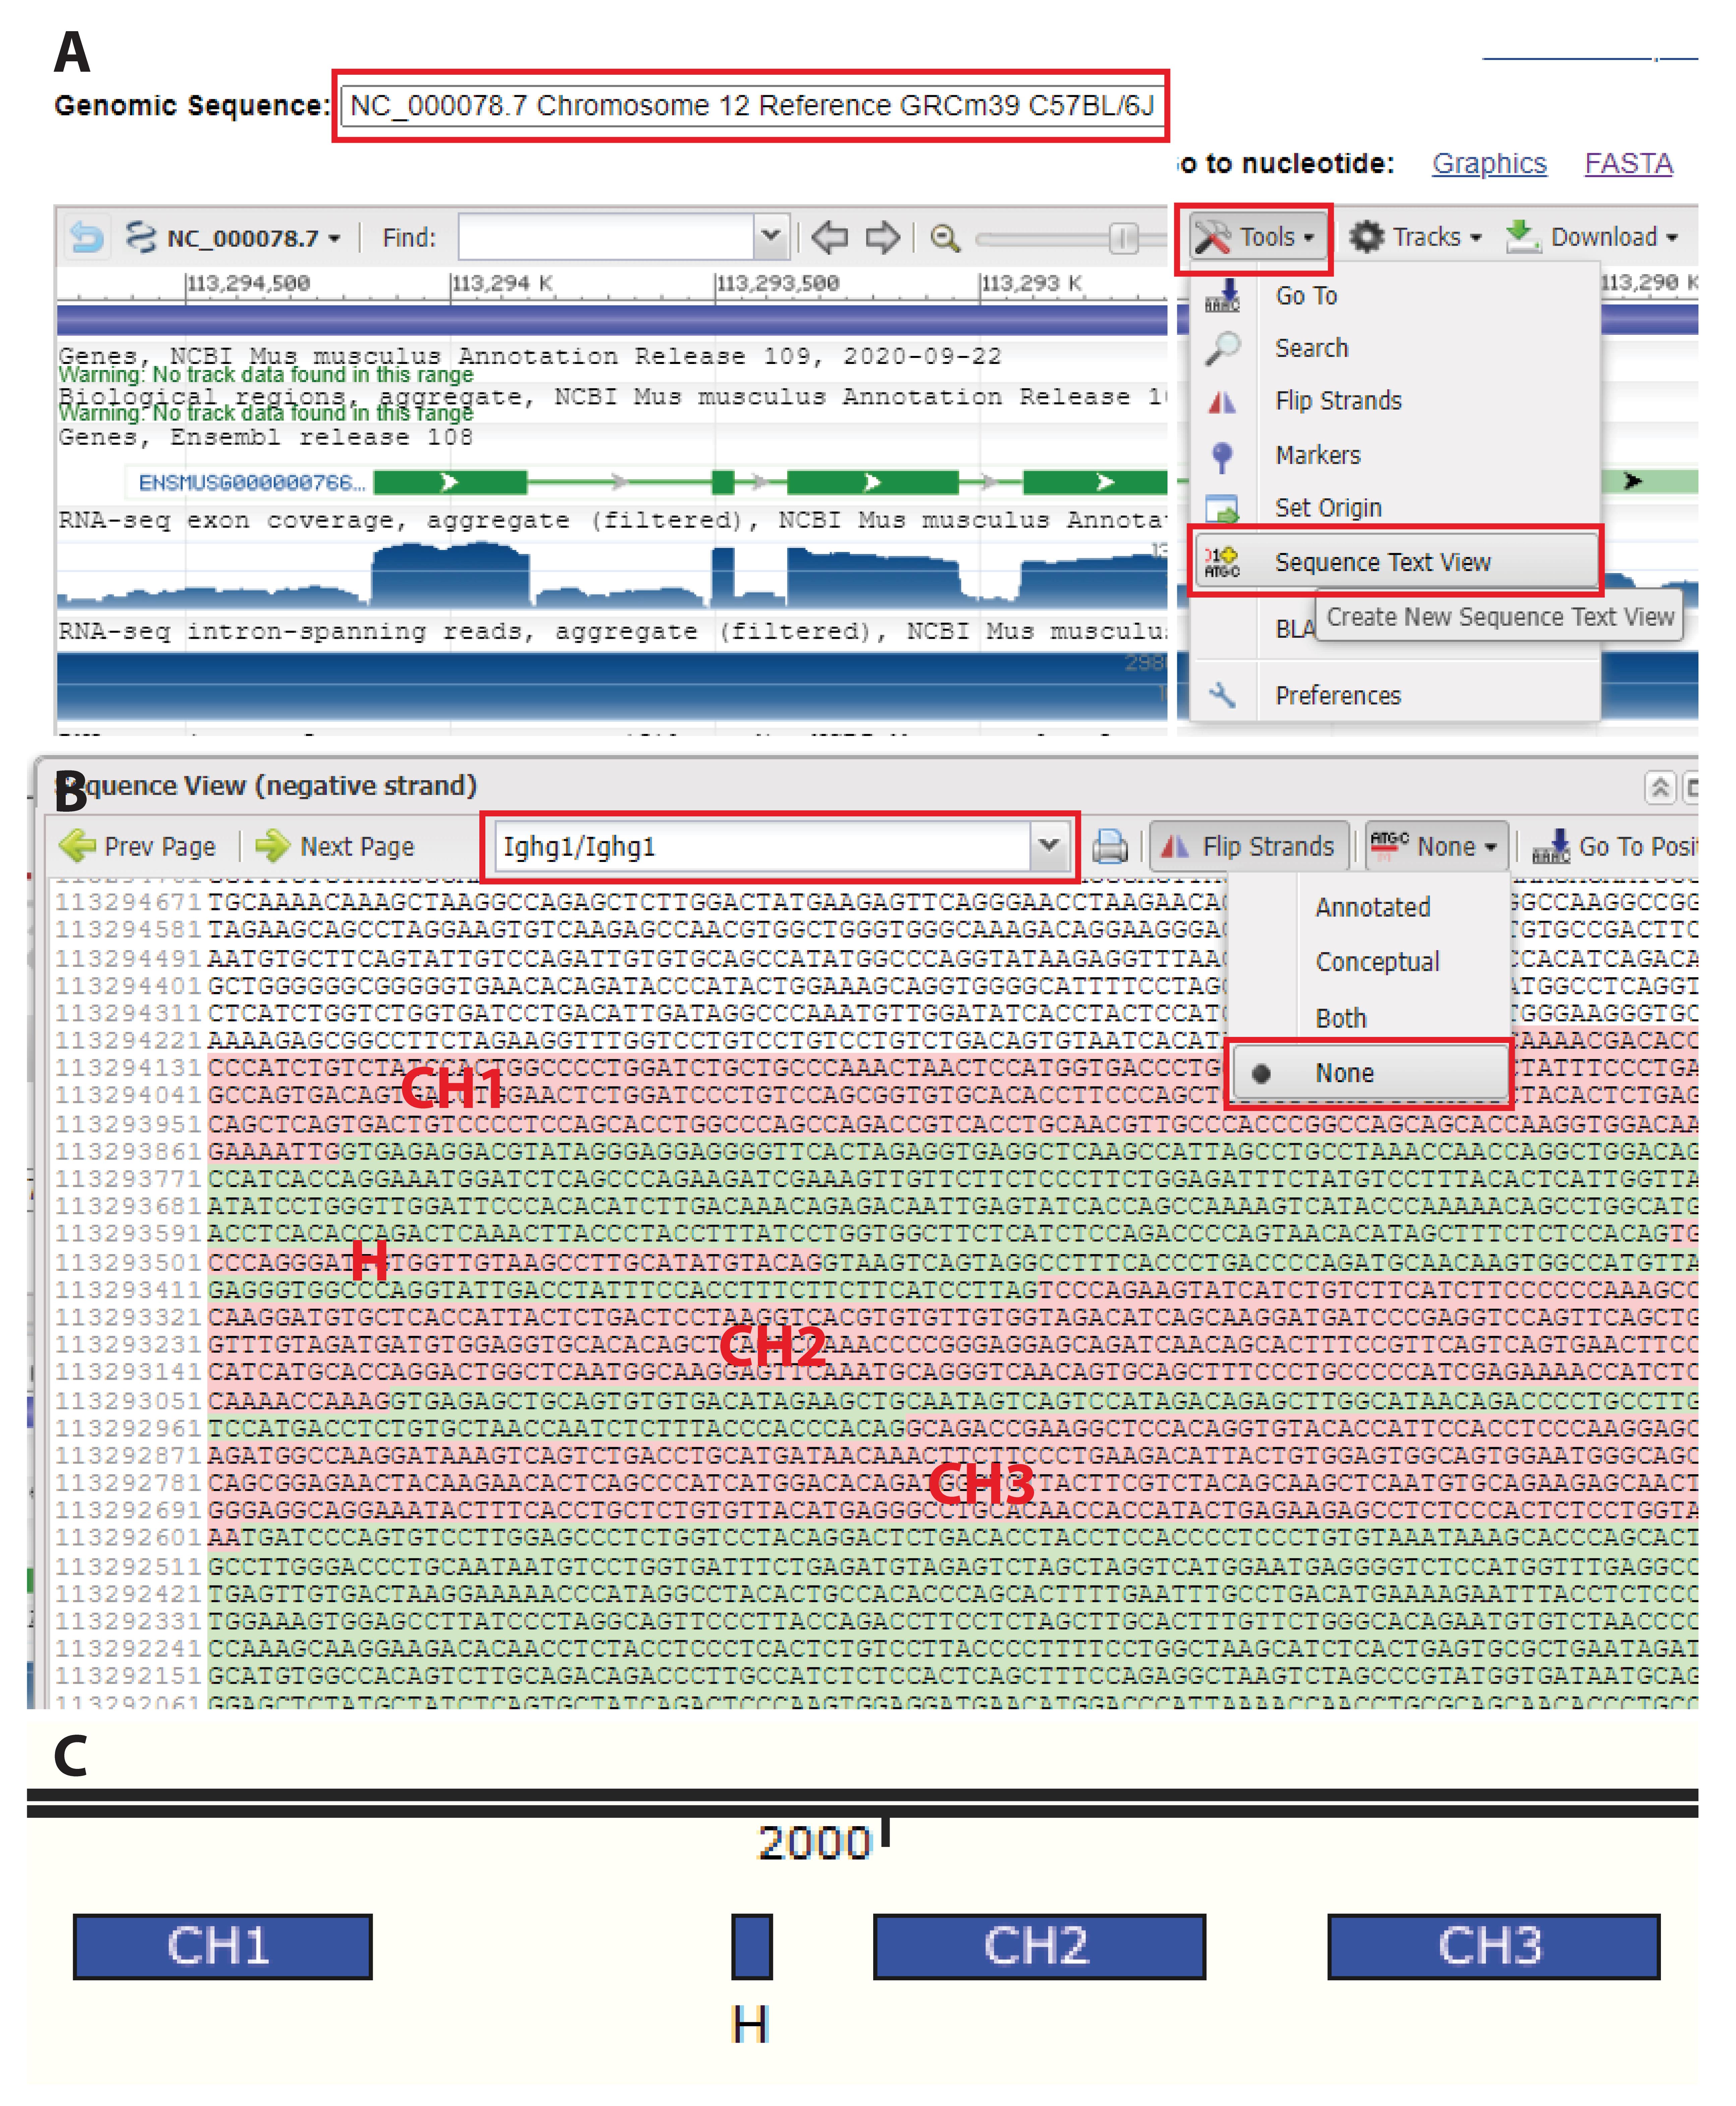The width and height of the screenshot is (1736, 2106).
Task: Click the Download arrow icon
Action: [x=1522, y=237]
